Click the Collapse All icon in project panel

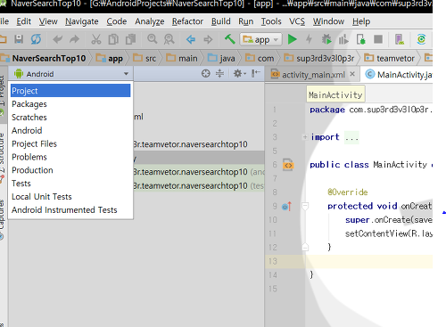click(219, 73)
